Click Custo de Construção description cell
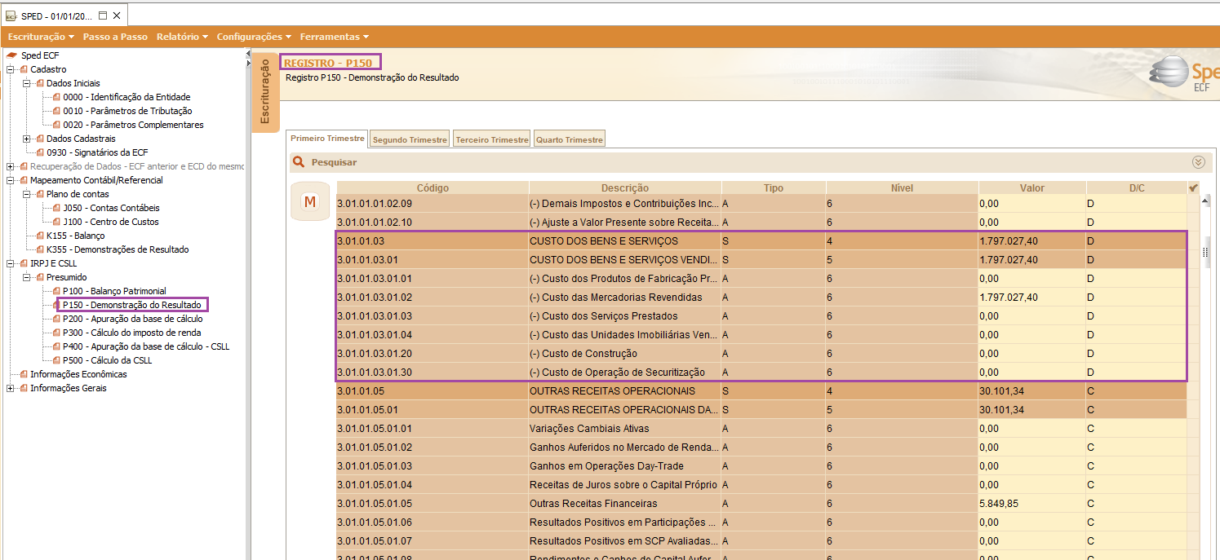The height and width of the screenshot is (560, 1220). coord(625,354)
